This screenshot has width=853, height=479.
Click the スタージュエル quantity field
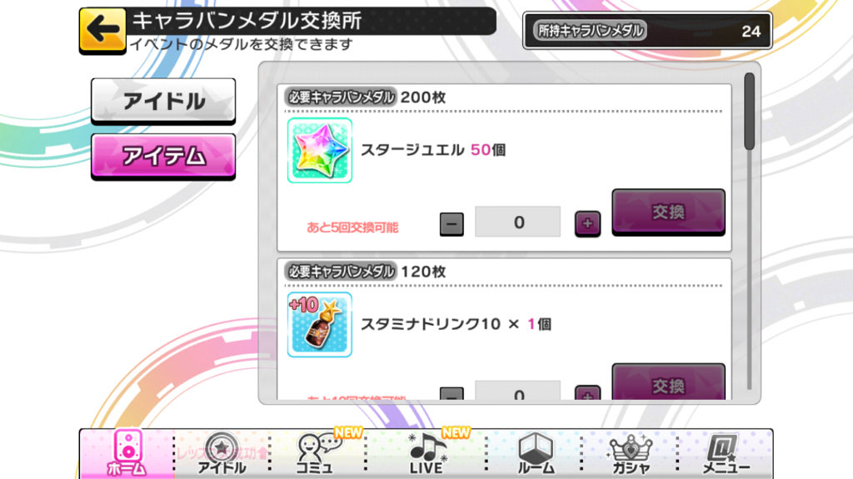click(x=518, y=222)
